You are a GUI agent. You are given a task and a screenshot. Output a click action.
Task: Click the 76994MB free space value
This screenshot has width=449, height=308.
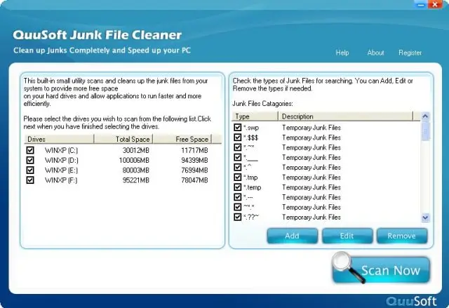194,170
